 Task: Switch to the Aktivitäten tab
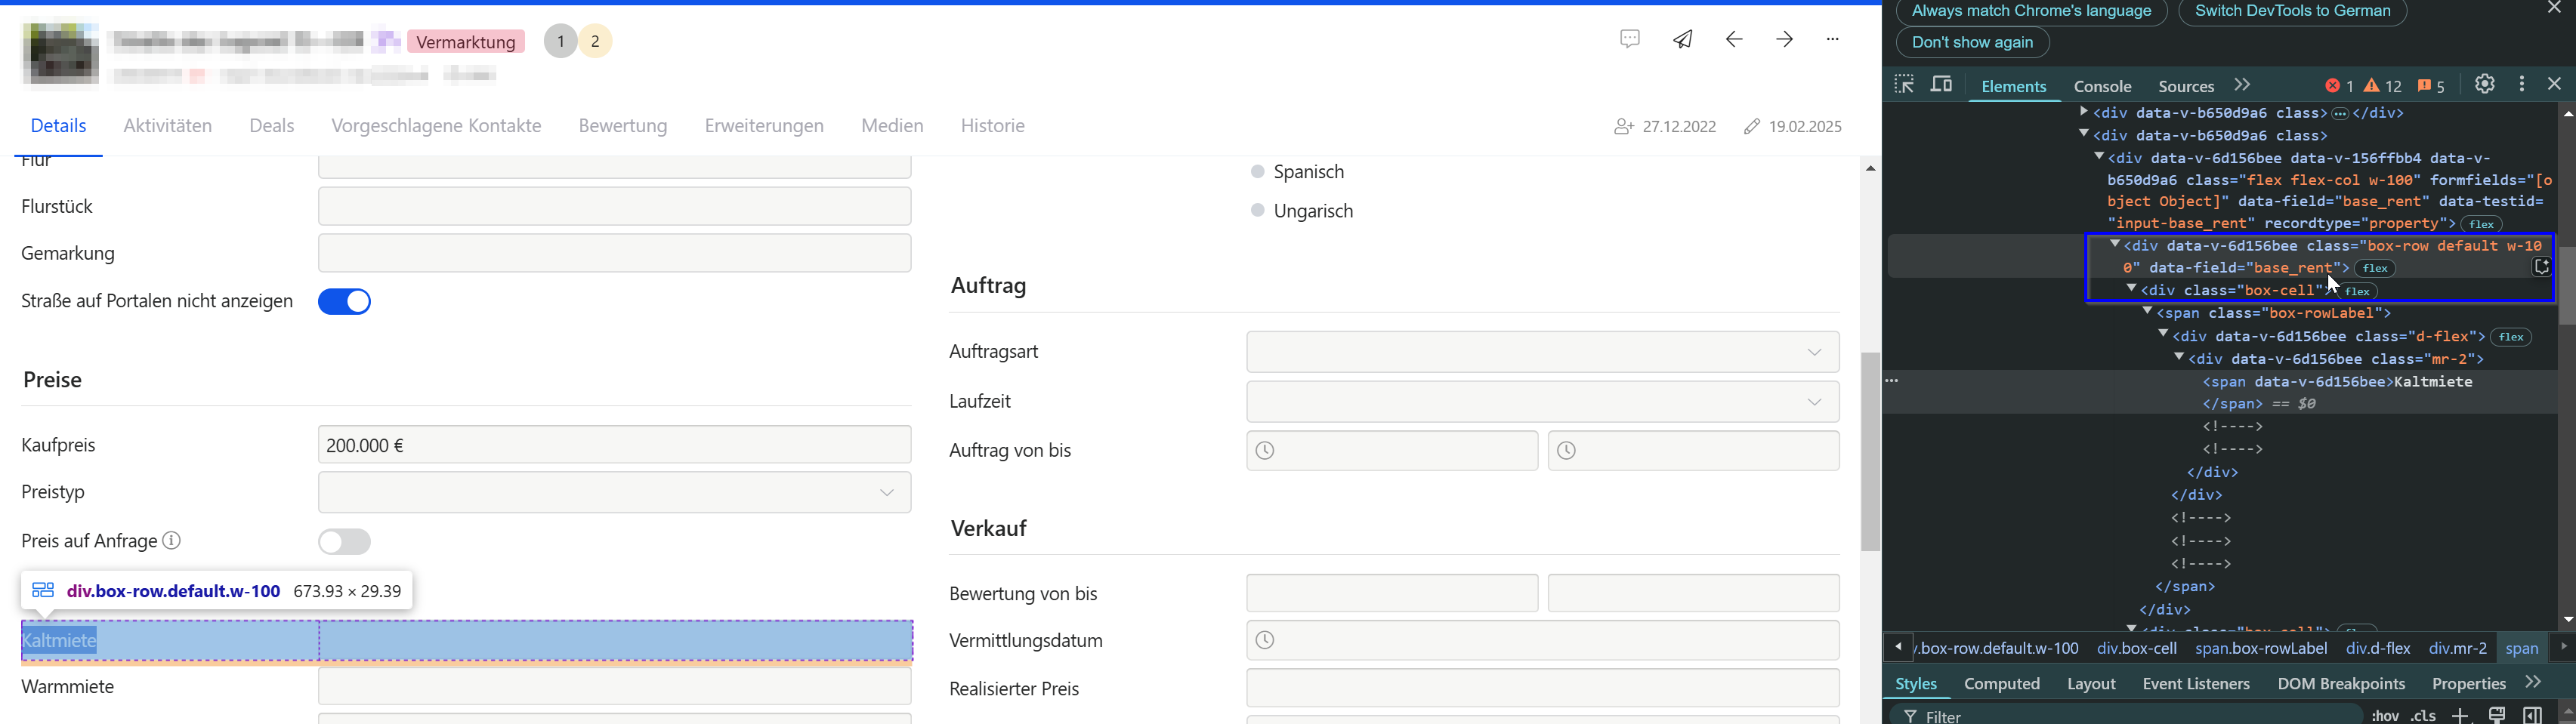(x=167, y=126)
